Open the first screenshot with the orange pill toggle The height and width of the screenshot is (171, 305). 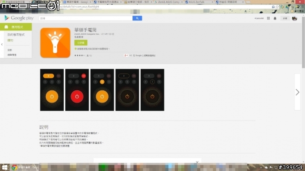pos(52,90)
